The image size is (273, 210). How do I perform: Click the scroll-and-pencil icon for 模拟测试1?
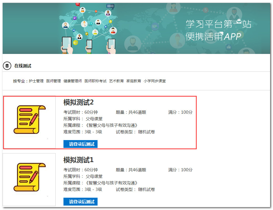point(29,177)
